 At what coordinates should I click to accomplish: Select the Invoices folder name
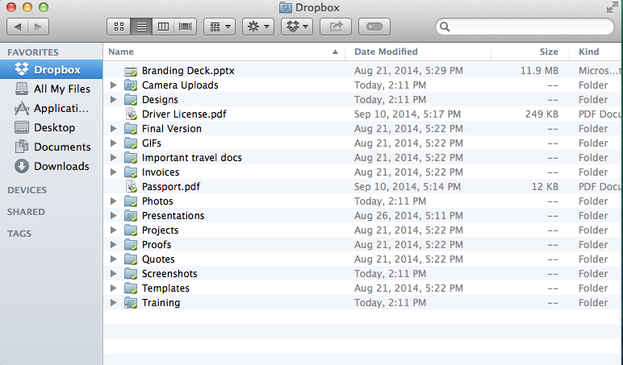click(x=161, y=172)
